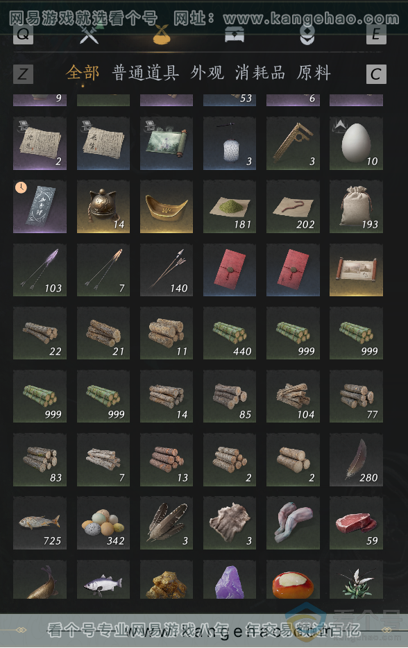Click the gold ingot item
The height and width of the screenshot is (648, 408).
click(x=167, y=207)
